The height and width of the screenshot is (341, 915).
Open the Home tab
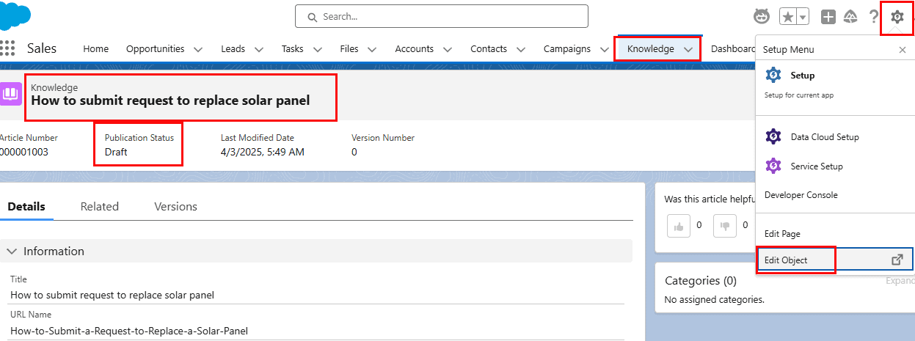pos(95,48)
